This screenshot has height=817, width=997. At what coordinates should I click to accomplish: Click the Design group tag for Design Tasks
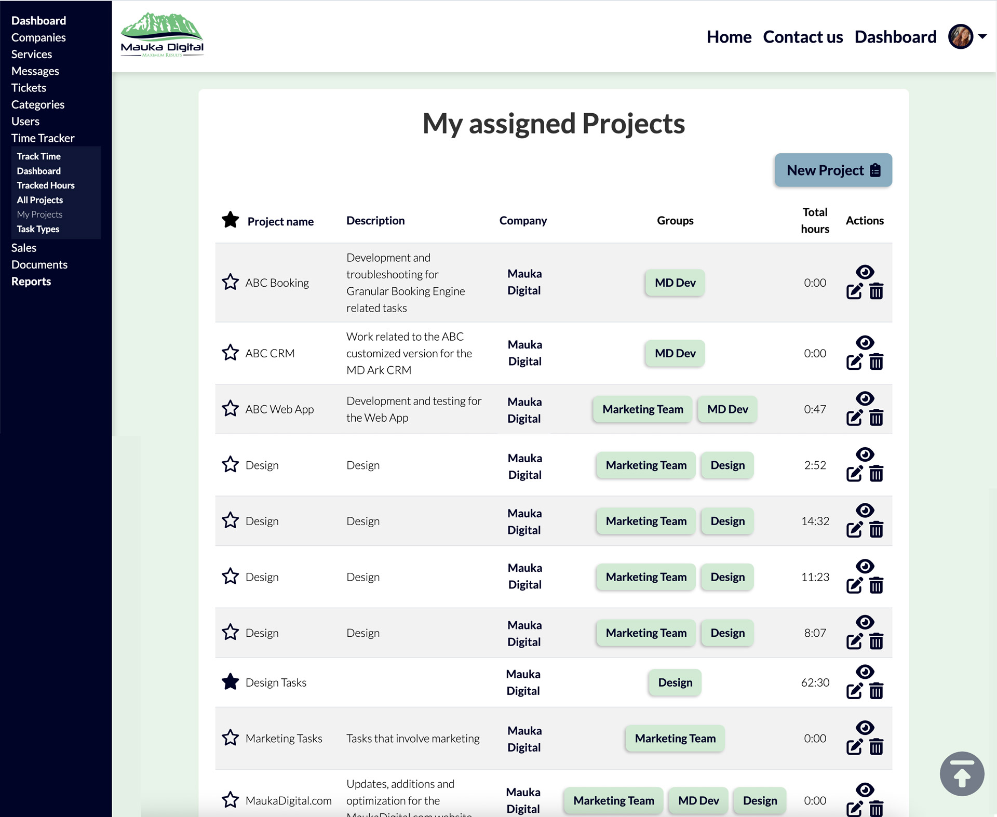click(675, 682)
